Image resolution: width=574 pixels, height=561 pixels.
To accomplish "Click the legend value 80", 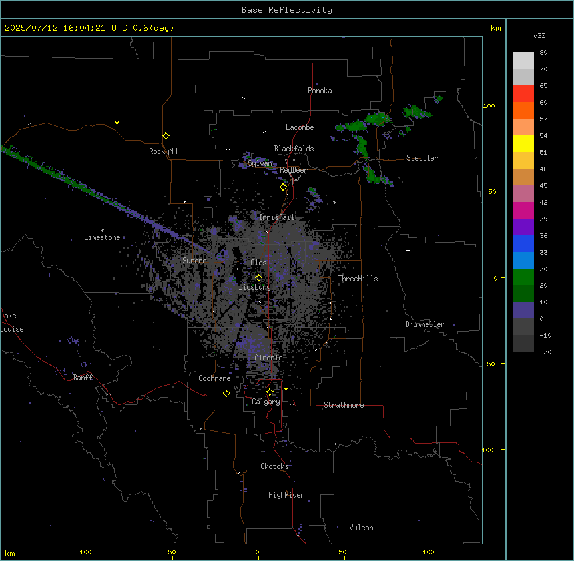I will tap(543, 53).
